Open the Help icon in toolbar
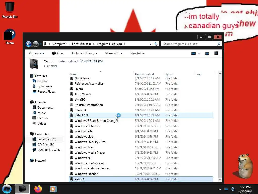Image resolution: width=258 pixels, height=194 pixels. tap(216, 53)
